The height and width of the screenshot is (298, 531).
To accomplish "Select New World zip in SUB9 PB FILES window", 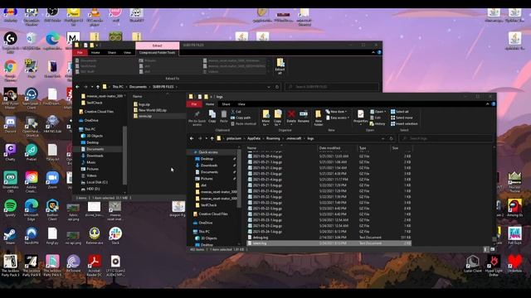I will click(150, 110).
